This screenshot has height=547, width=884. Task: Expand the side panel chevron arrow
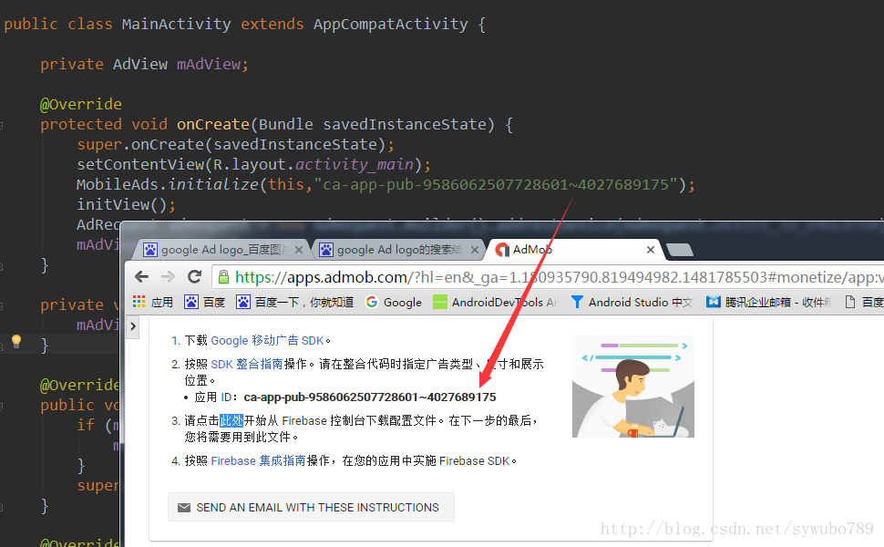133,326
